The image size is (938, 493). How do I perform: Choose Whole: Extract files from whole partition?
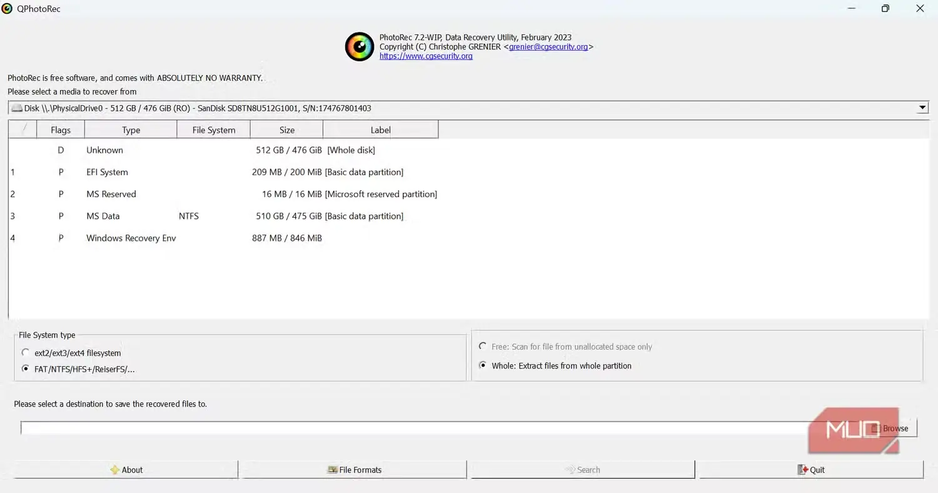pyautogui.click(x=483, y=365)
